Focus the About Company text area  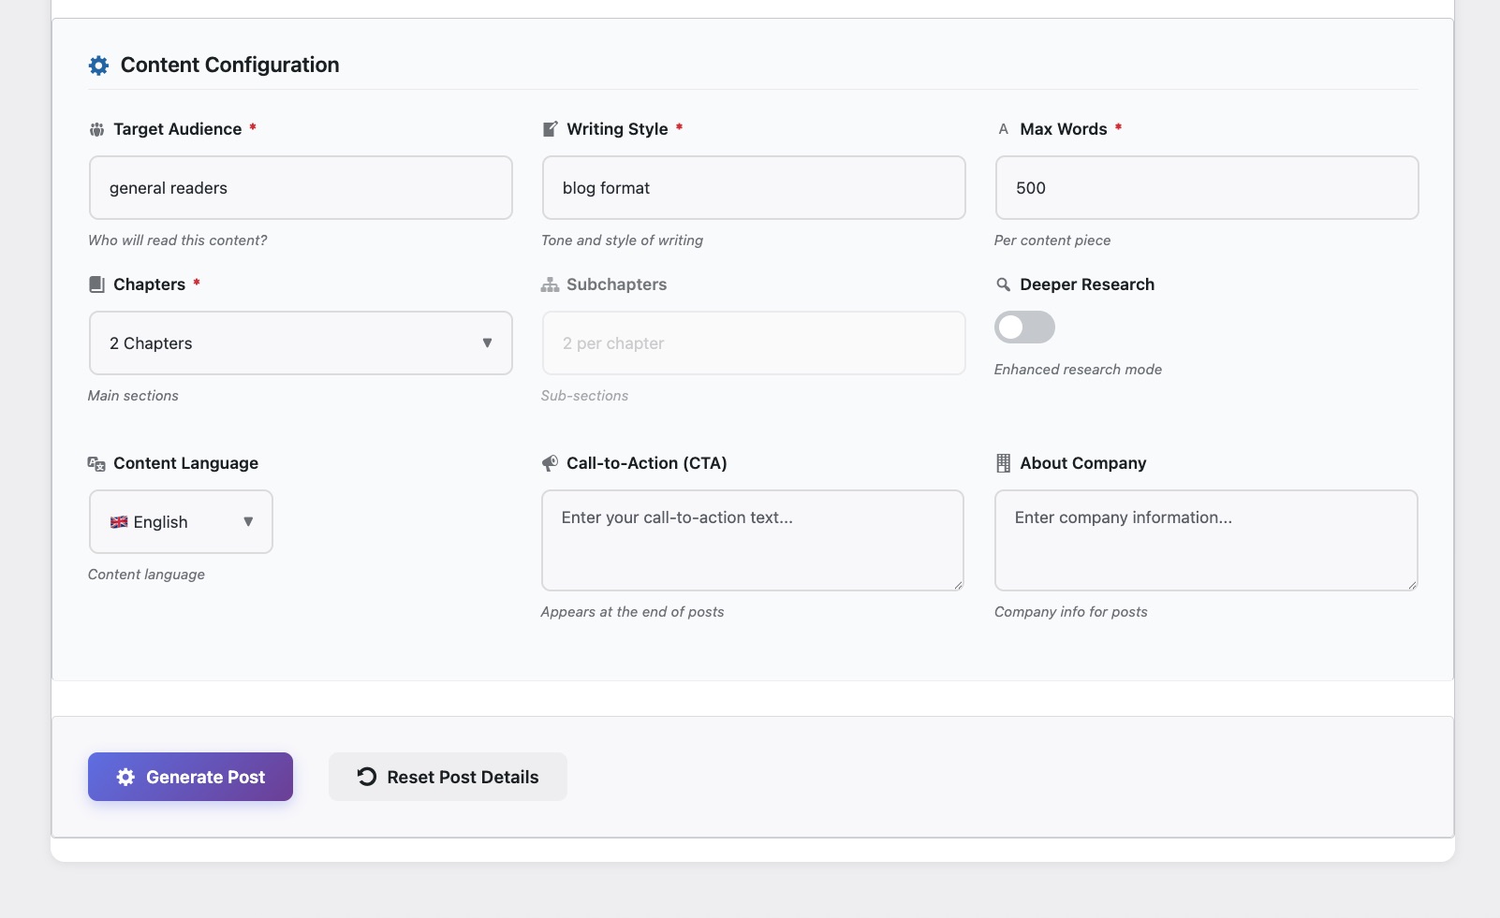click(1206, 540)
